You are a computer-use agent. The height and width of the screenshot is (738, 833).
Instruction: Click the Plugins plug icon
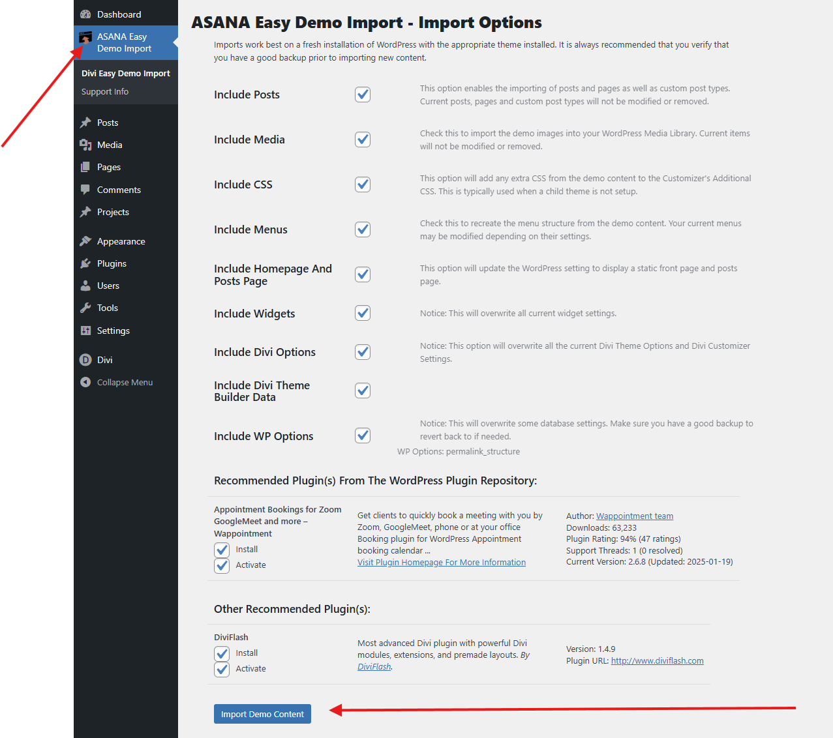coord(85,263)
